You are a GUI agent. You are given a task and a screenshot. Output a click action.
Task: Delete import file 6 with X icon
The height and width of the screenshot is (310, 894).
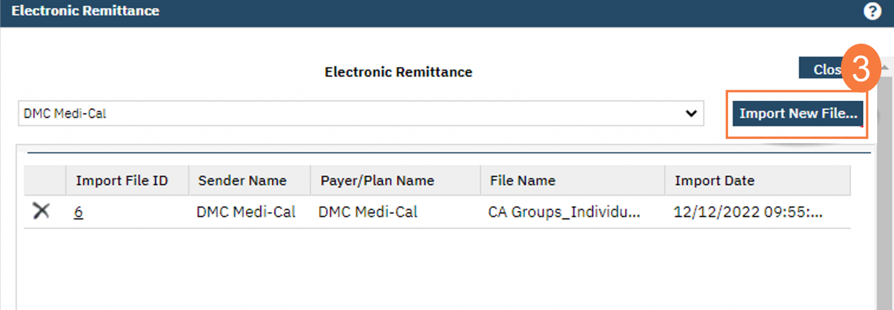[41, 211]
